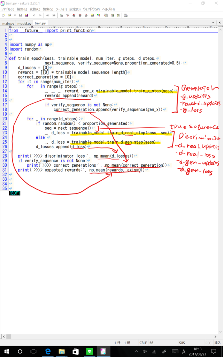Switch to the model.py tab
This screenshot has width=223, height=357.
(x=24, y=23)
